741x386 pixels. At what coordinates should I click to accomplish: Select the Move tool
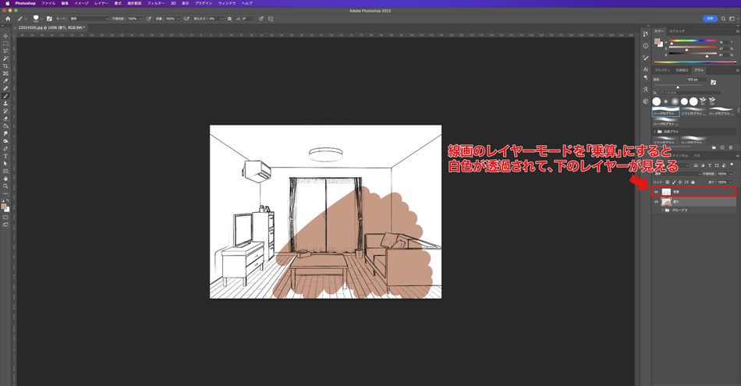(x=5, y=36)
